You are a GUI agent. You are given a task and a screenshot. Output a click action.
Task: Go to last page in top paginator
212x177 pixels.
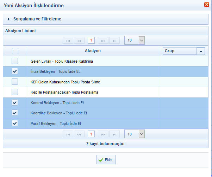point(114,40)
